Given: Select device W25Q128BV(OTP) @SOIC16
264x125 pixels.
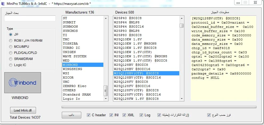Looking at the screenshot, I should tap(146, 77).
